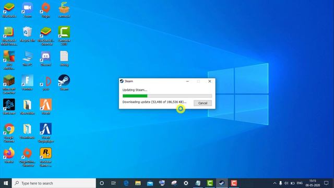Focus the 'Type here to search' box

pos(54,183)
